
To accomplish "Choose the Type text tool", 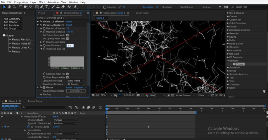I will tap(47, 7).
